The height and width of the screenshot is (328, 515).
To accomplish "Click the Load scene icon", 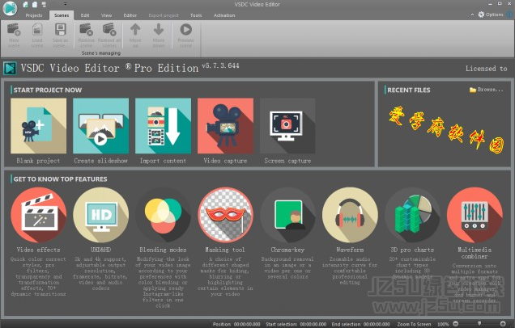I will (x=37, y=30).
